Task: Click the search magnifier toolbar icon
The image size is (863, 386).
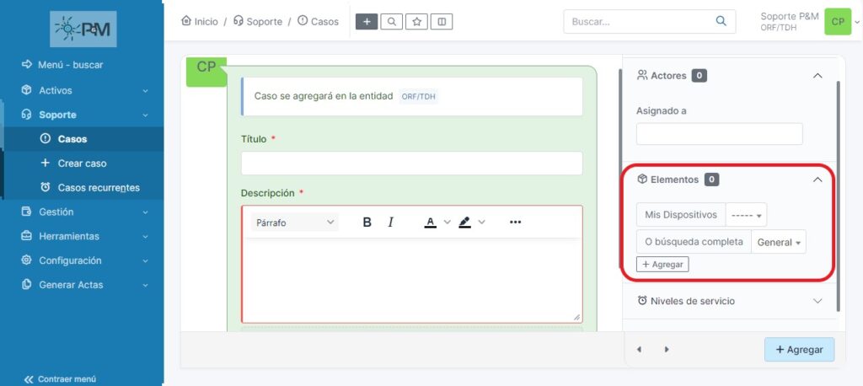Action: pyautogui.click(x=391, y=22)
